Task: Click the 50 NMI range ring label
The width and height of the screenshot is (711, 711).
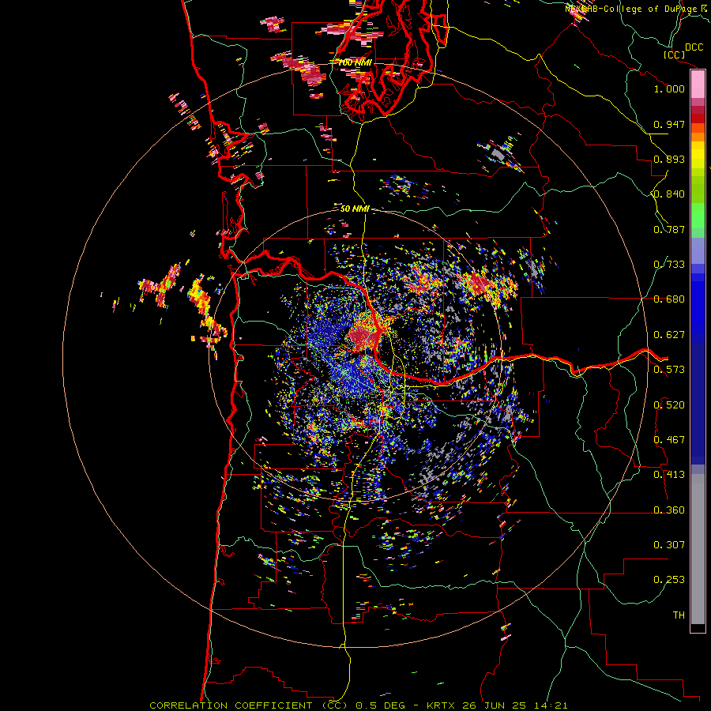Action: tap(355, 209)
